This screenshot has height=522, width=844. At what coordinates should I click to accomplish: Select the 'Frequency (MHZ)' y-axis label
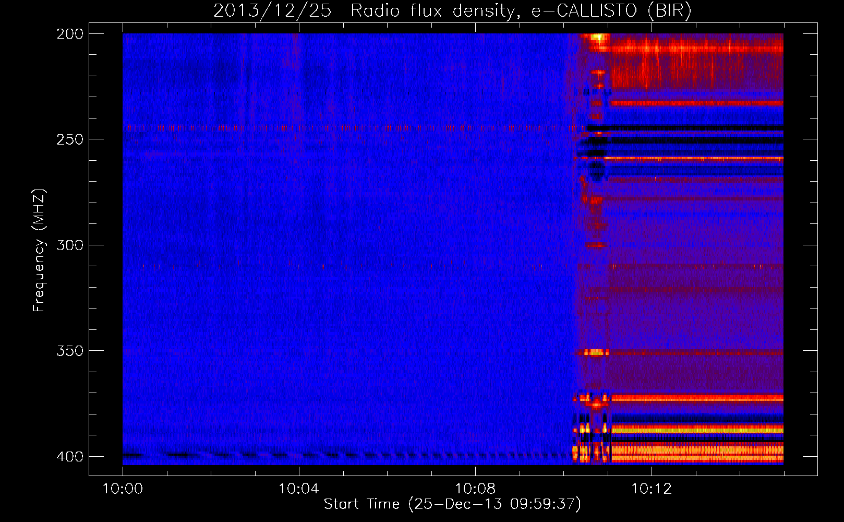39,251
